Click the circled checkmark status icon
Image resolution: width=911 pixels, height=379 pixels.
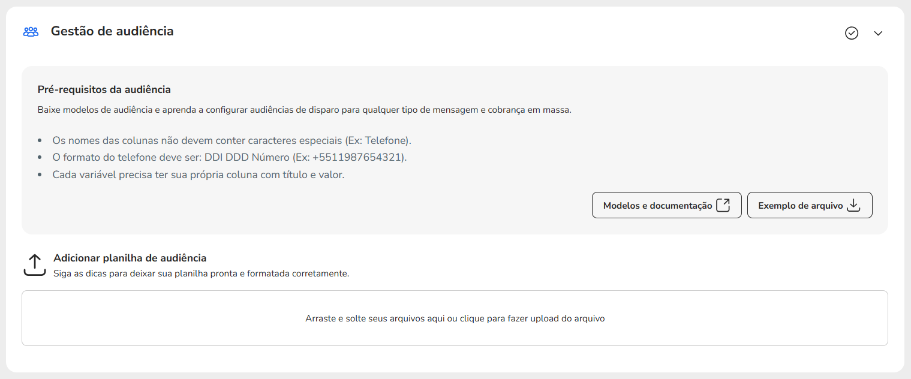pyautogui.click(x=852, y=33)
